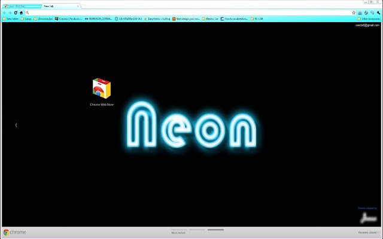Click the account email at top right
383x239 pixels.
(x=367, y=25)
